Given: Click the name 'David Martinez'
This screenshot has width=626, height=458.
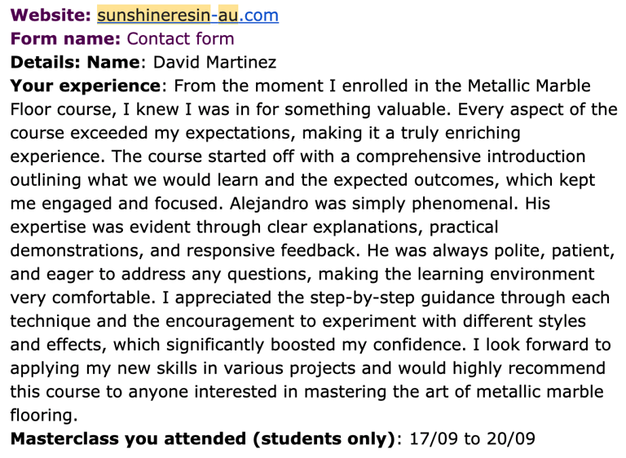Looking at the screenshot, I should [x=215, y=62].
